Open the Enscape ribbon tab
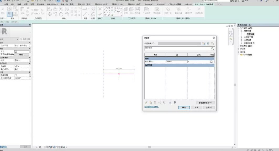This screenshot has height=151, width=279. point(149,4)
